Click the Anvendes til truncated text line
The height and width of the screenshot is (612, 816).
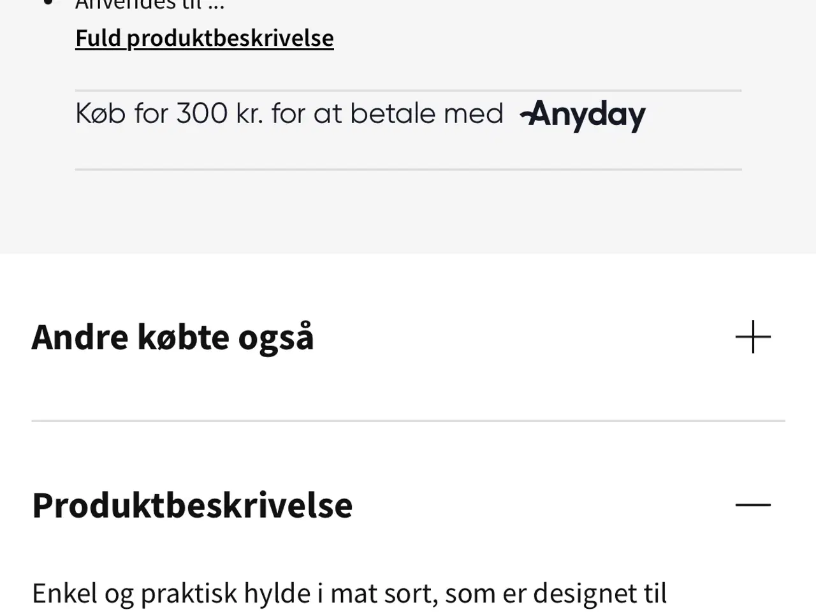(149, 3)
